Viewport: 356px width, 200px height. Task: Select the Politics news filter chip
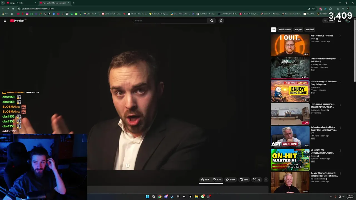285,29
